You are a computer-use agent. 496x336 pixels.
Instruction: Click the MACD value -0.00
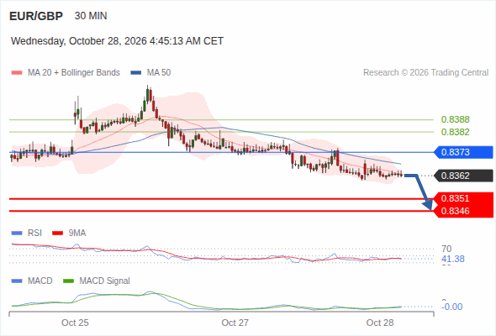coord(452,307)
